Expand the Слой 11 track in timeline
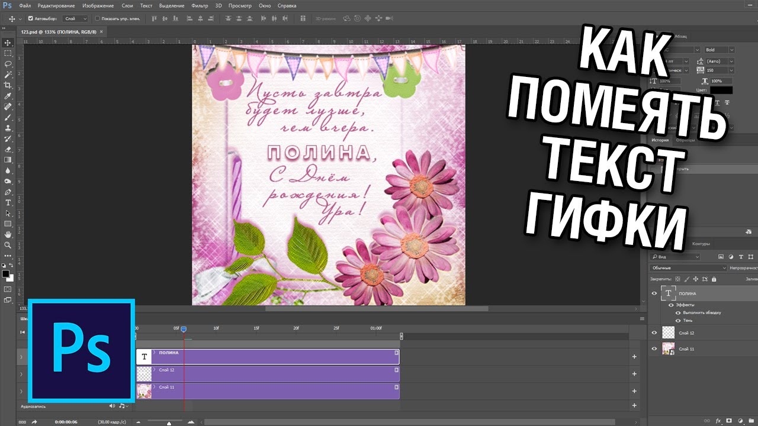Image resolution: width=758 pixels, height=426 pixels. click(21, 391)
